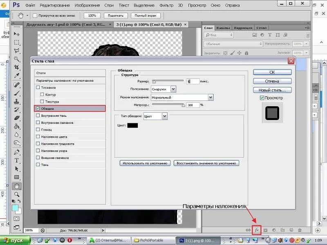The image size is (327, 245).
Task: Enable the Тень checkbox
Action: [38, 165]
